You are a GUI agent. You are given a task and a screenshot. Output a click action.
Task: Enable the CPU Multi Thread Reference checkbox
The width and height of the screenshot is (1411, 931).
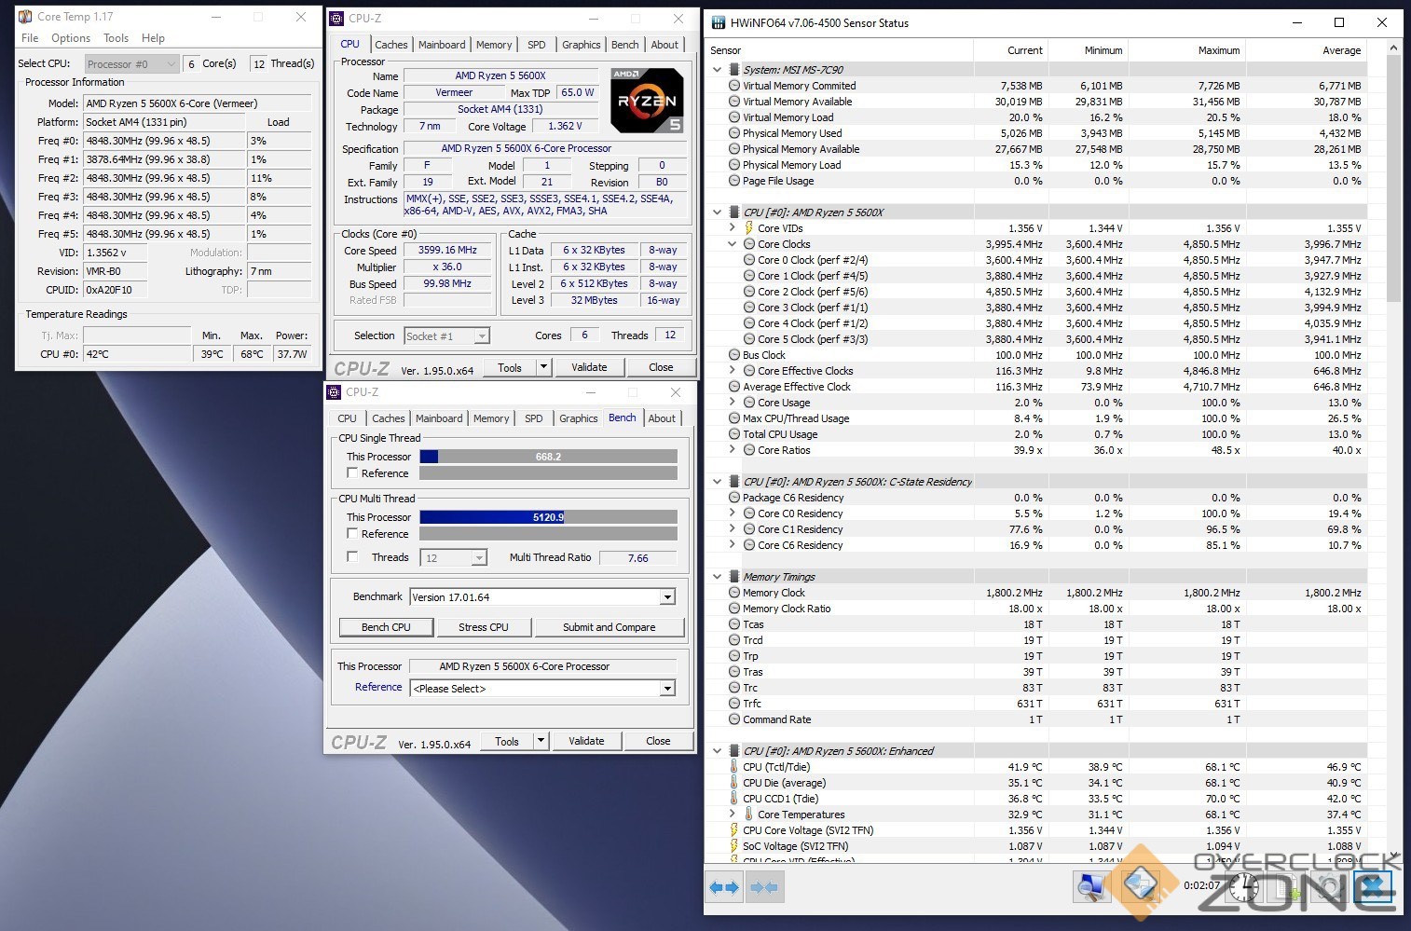(x=352, y=534)
